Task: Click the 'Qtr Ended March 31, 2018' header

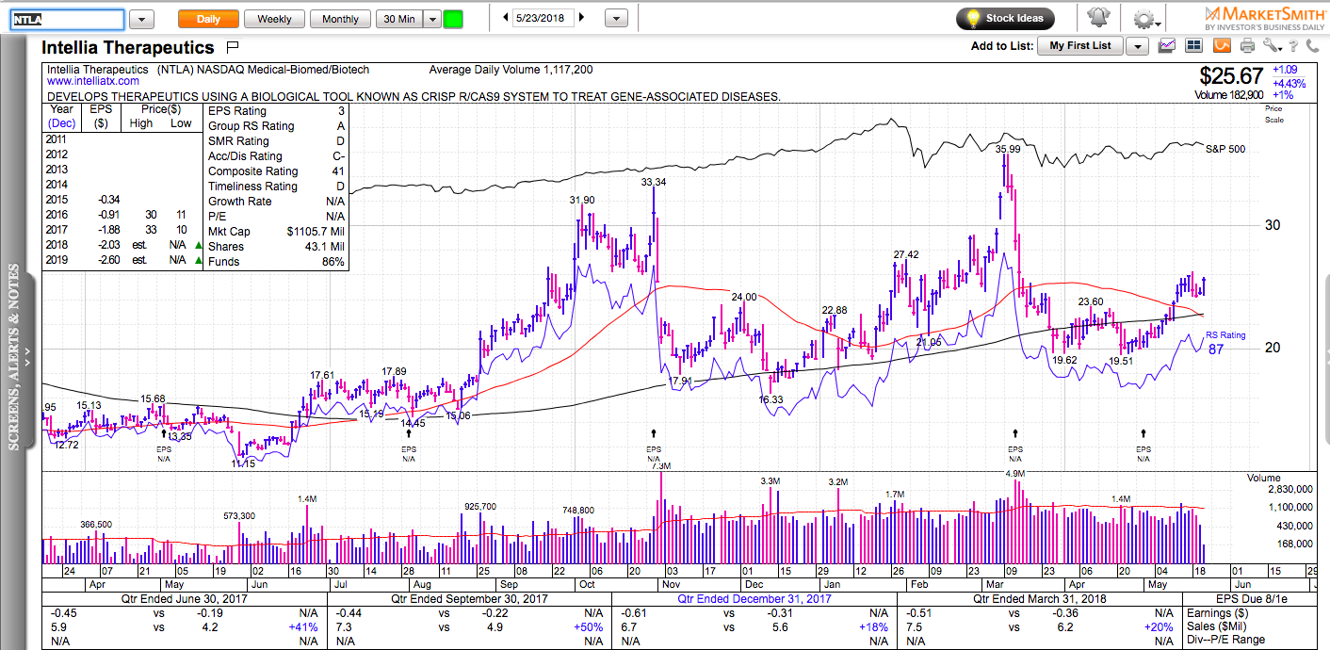Action: click(x=1041, y=599)
